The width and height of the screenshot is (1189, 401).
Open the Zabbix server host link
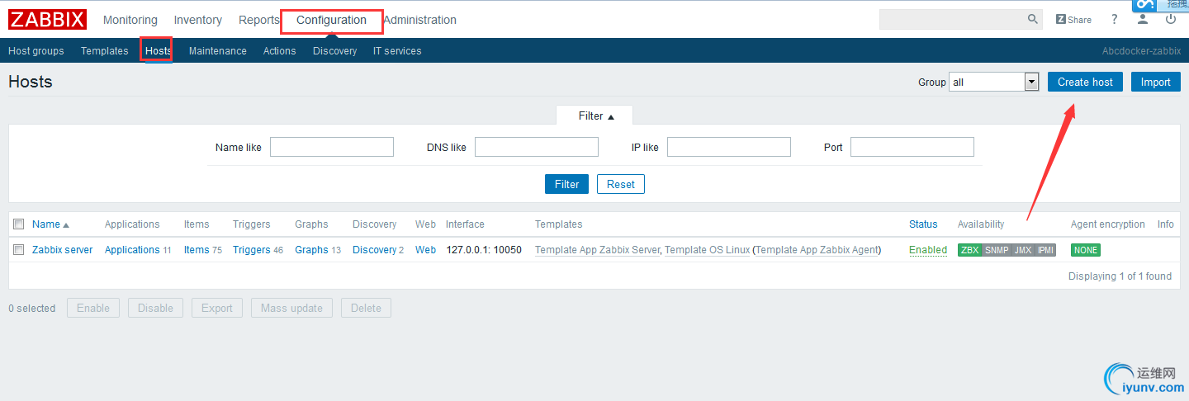click(63, 250)
